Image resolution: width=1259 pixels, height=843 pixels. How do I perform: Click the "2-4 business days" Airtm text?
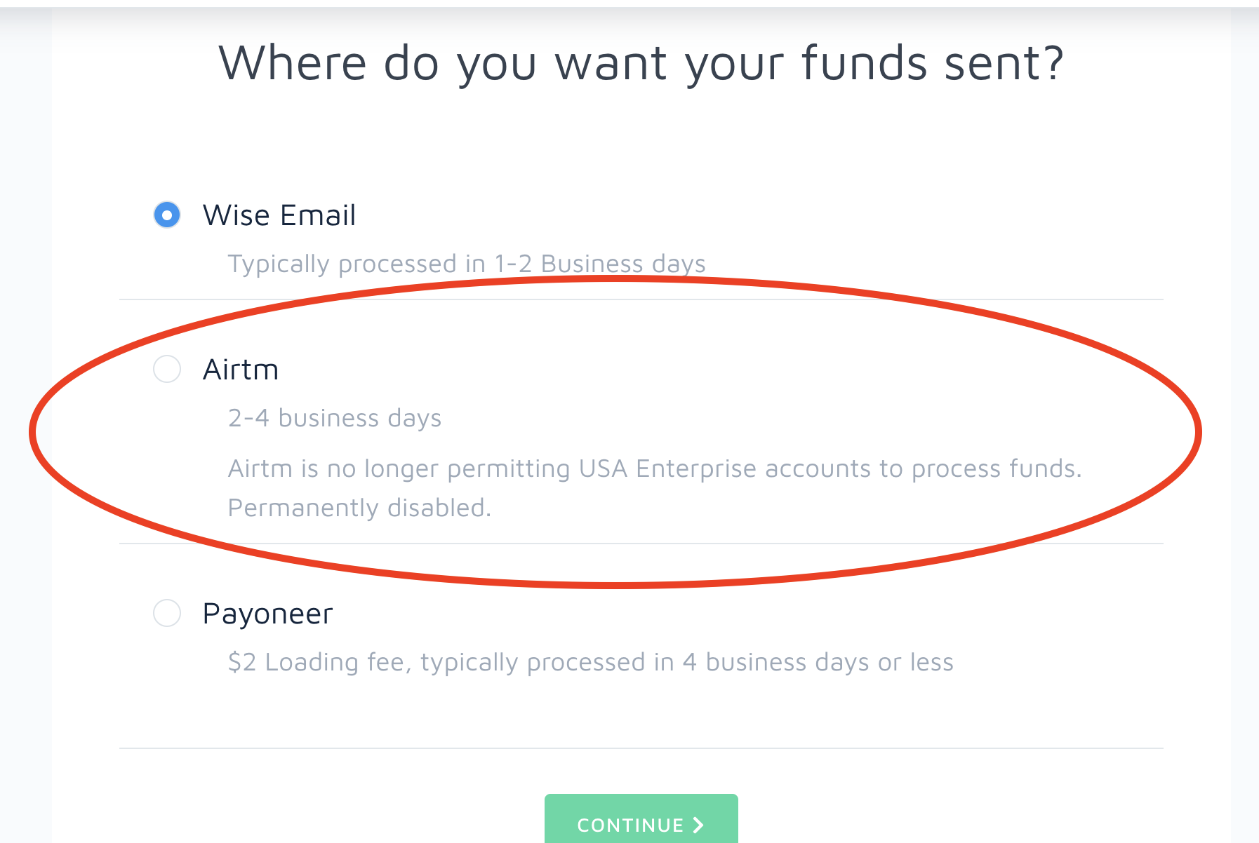[x=334, y=418]
